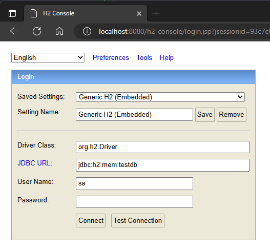View site information icon in address bar
The image size is (270, 251).
pos(87,32)
